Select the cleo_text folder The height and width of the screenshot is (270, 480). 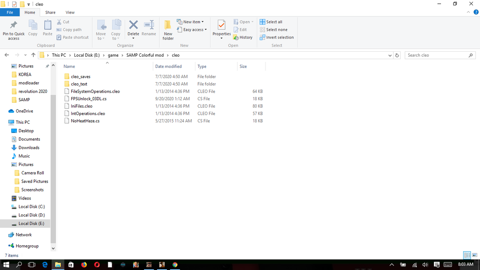tap(79, 84)
